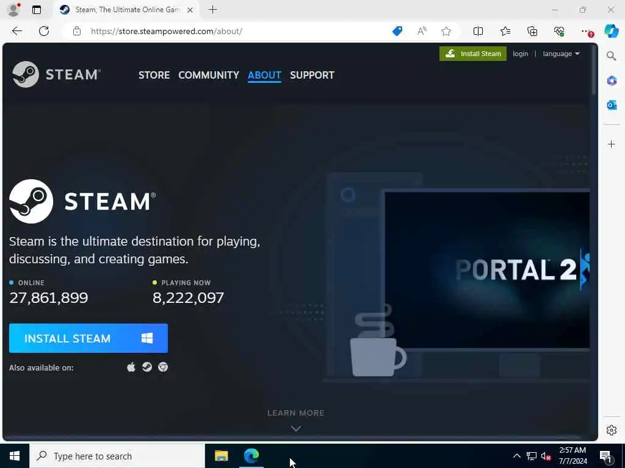
Task: Activate the Read aloud icon
Action: point(422,31)
